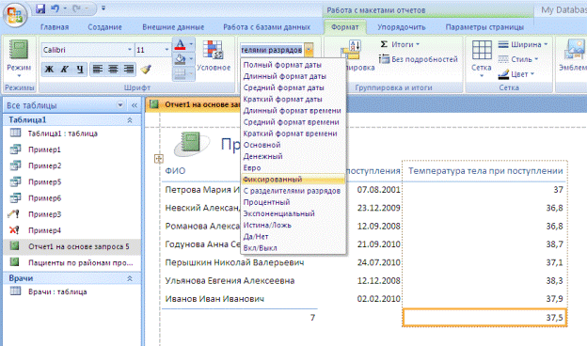Apply the red font color A
The image size is (587, 346).
click(180, 45)
